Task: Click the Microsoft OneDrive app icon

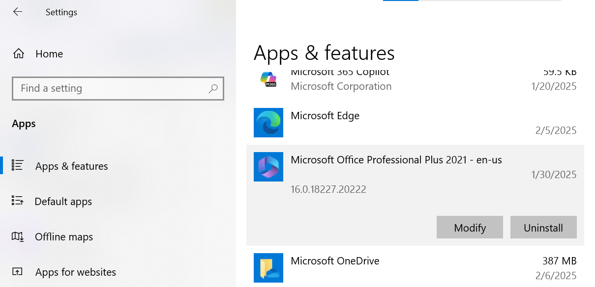Action: pyautogui.click(x=268, y=268)
